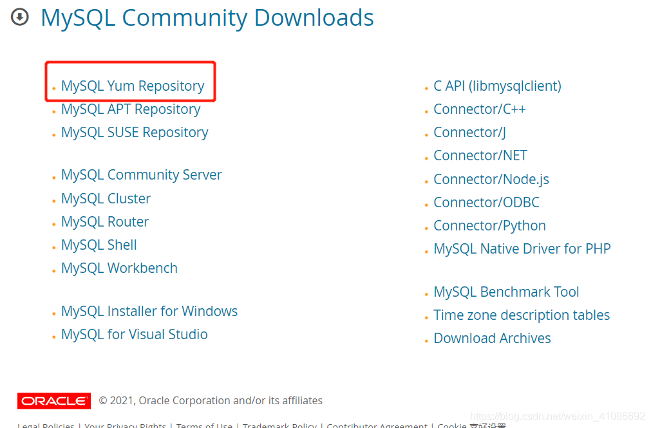Visit the Connector/ODBC page

click(487, 203)
